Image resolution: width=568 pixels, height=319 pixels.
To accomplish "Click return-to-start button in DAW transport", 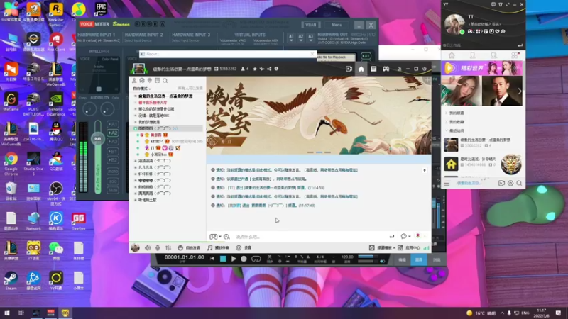I will click(212, 259).
